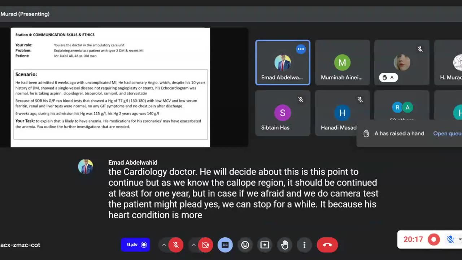The width and height of the screenshot is (462, 260).
Task: Click muted mic icon on Hanadi tile
Action: [360, 100]
